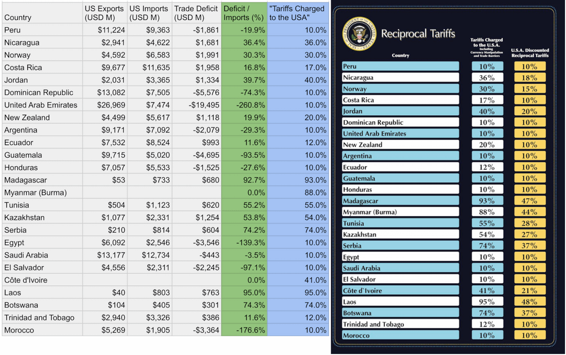Click Laos's green 95.0% deficit cell
Viewport: 566px width, 355px height.
coord(244,293)
